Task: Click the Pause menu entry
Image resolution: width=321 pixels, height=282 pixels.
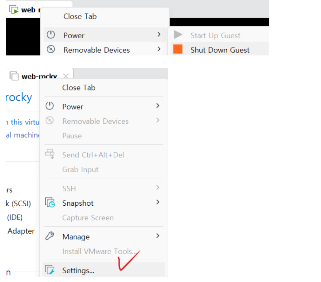Action: [x=103, y=136]
